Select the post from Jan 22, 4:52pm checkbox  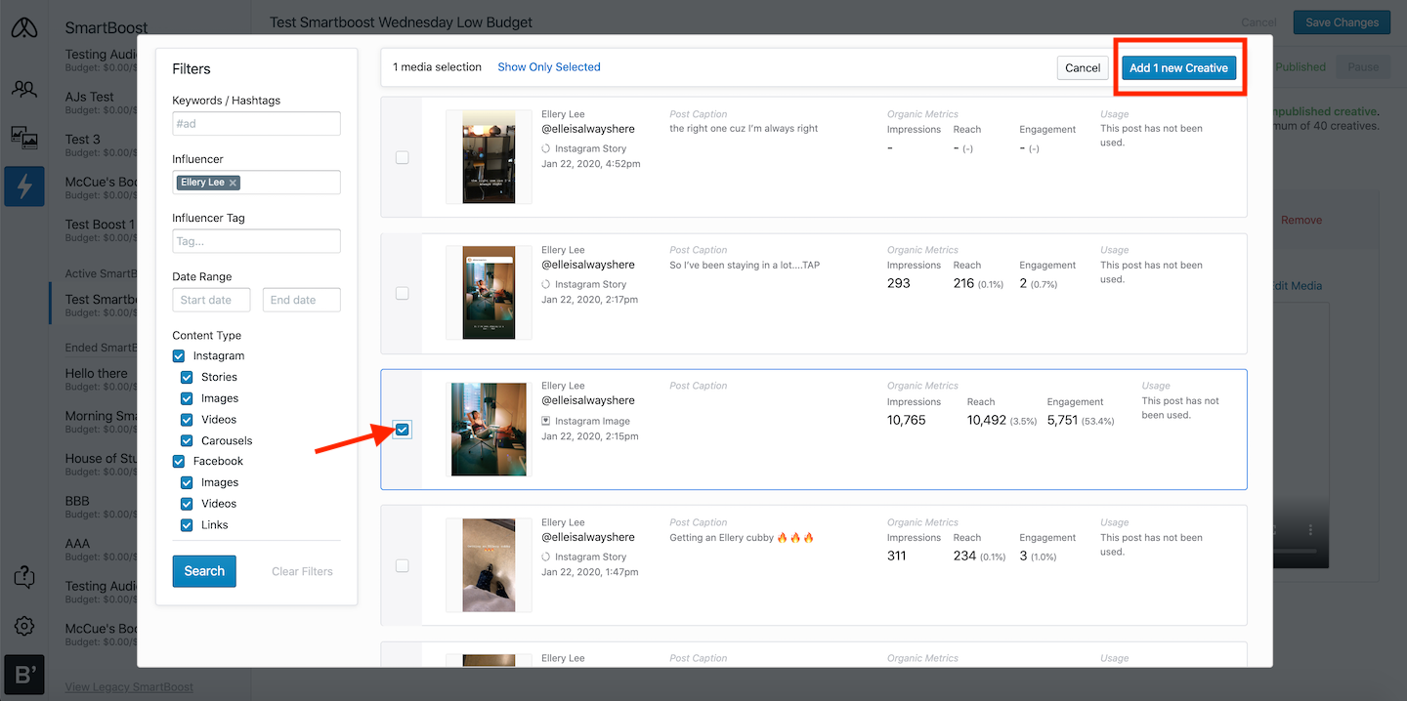point(402,157)
